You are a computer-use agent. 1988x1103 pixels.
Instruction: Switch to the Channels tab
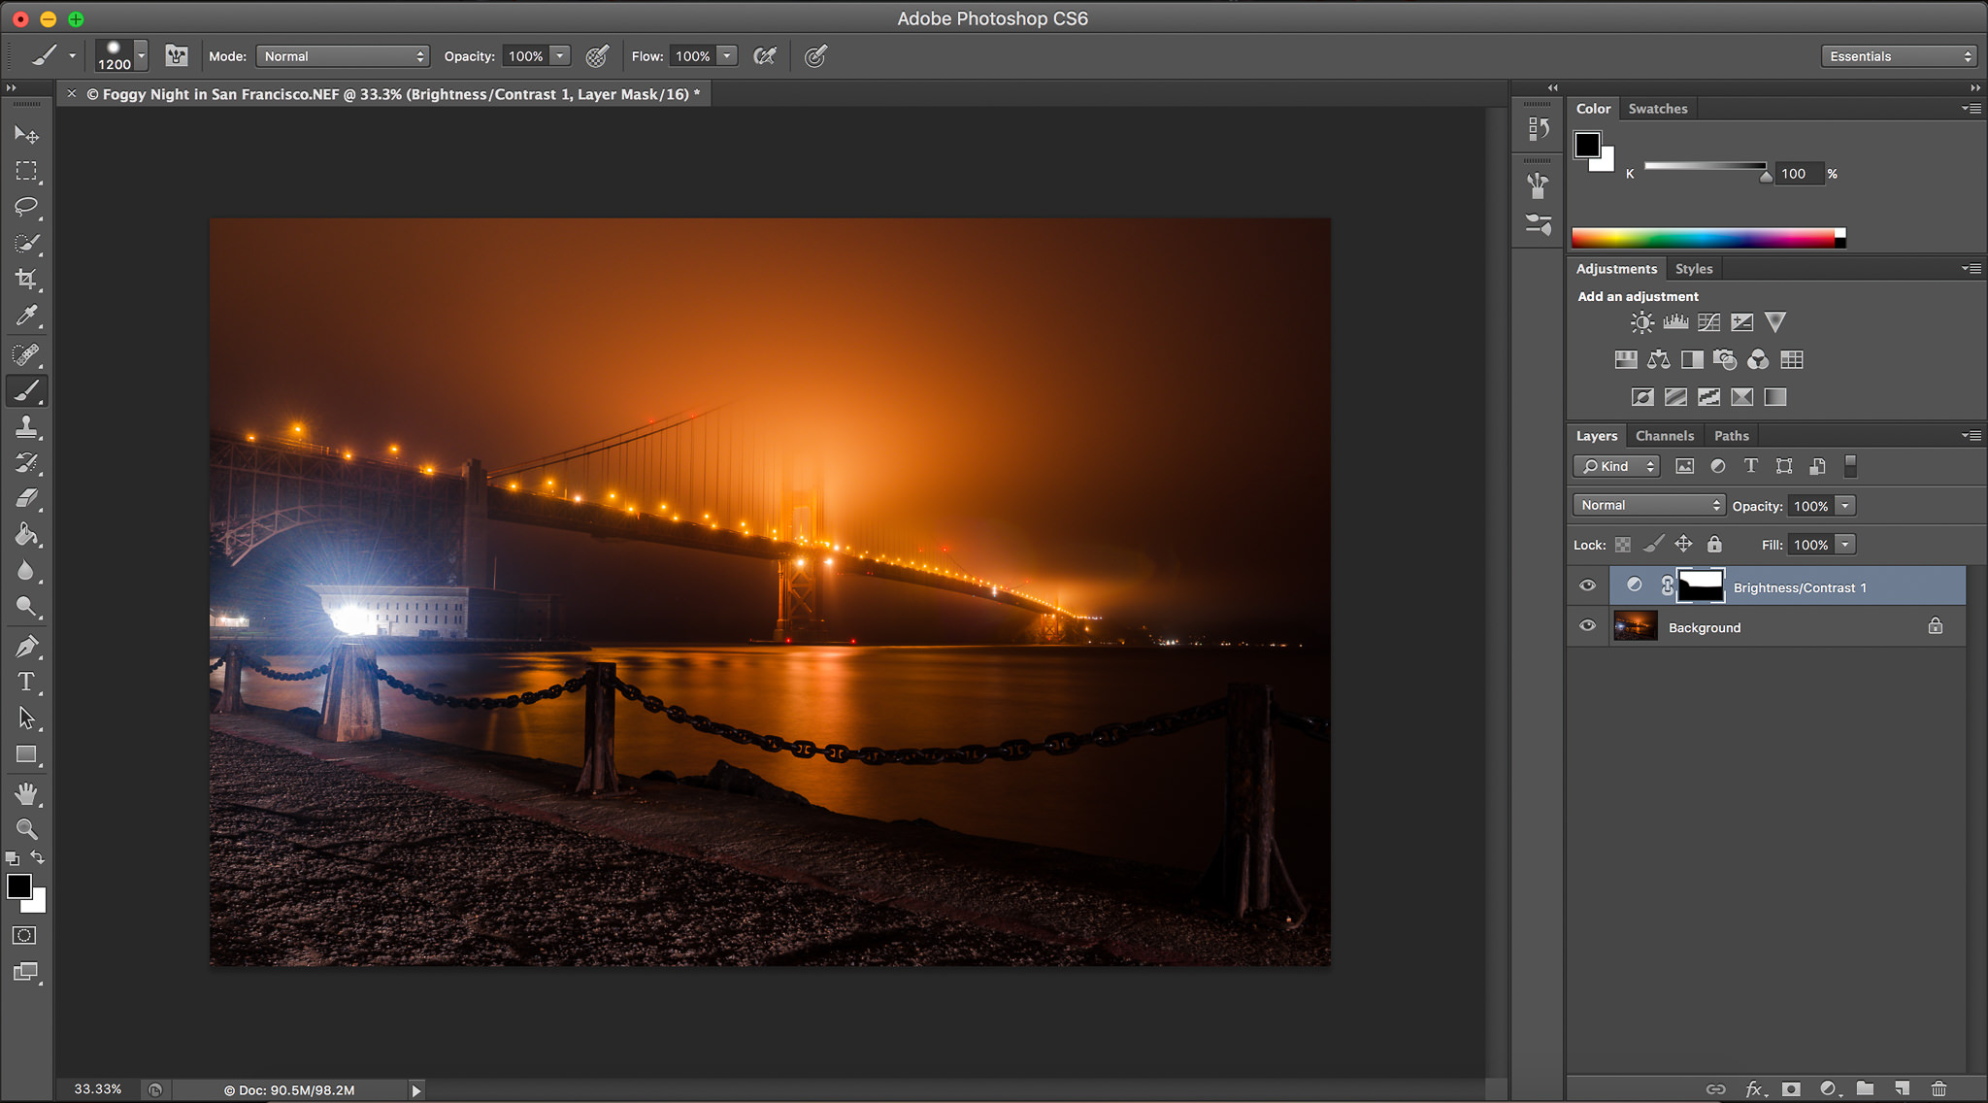(1662, 435)
